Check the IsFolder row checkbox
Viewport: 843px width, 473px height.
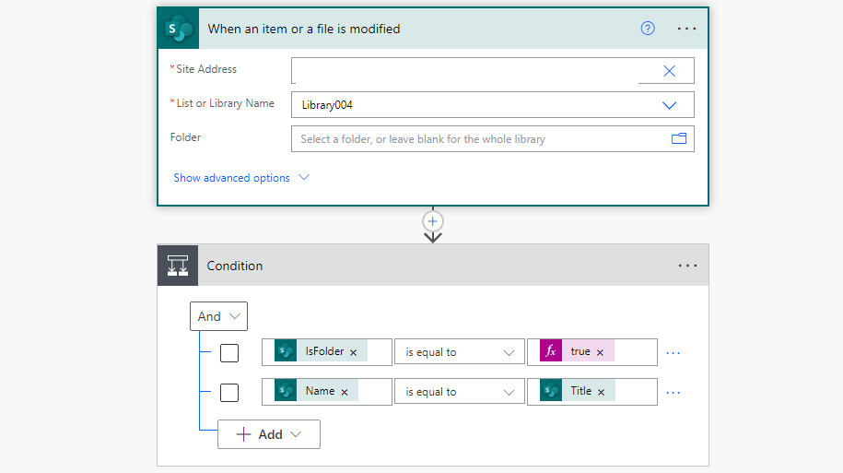(x=229, y=353)
